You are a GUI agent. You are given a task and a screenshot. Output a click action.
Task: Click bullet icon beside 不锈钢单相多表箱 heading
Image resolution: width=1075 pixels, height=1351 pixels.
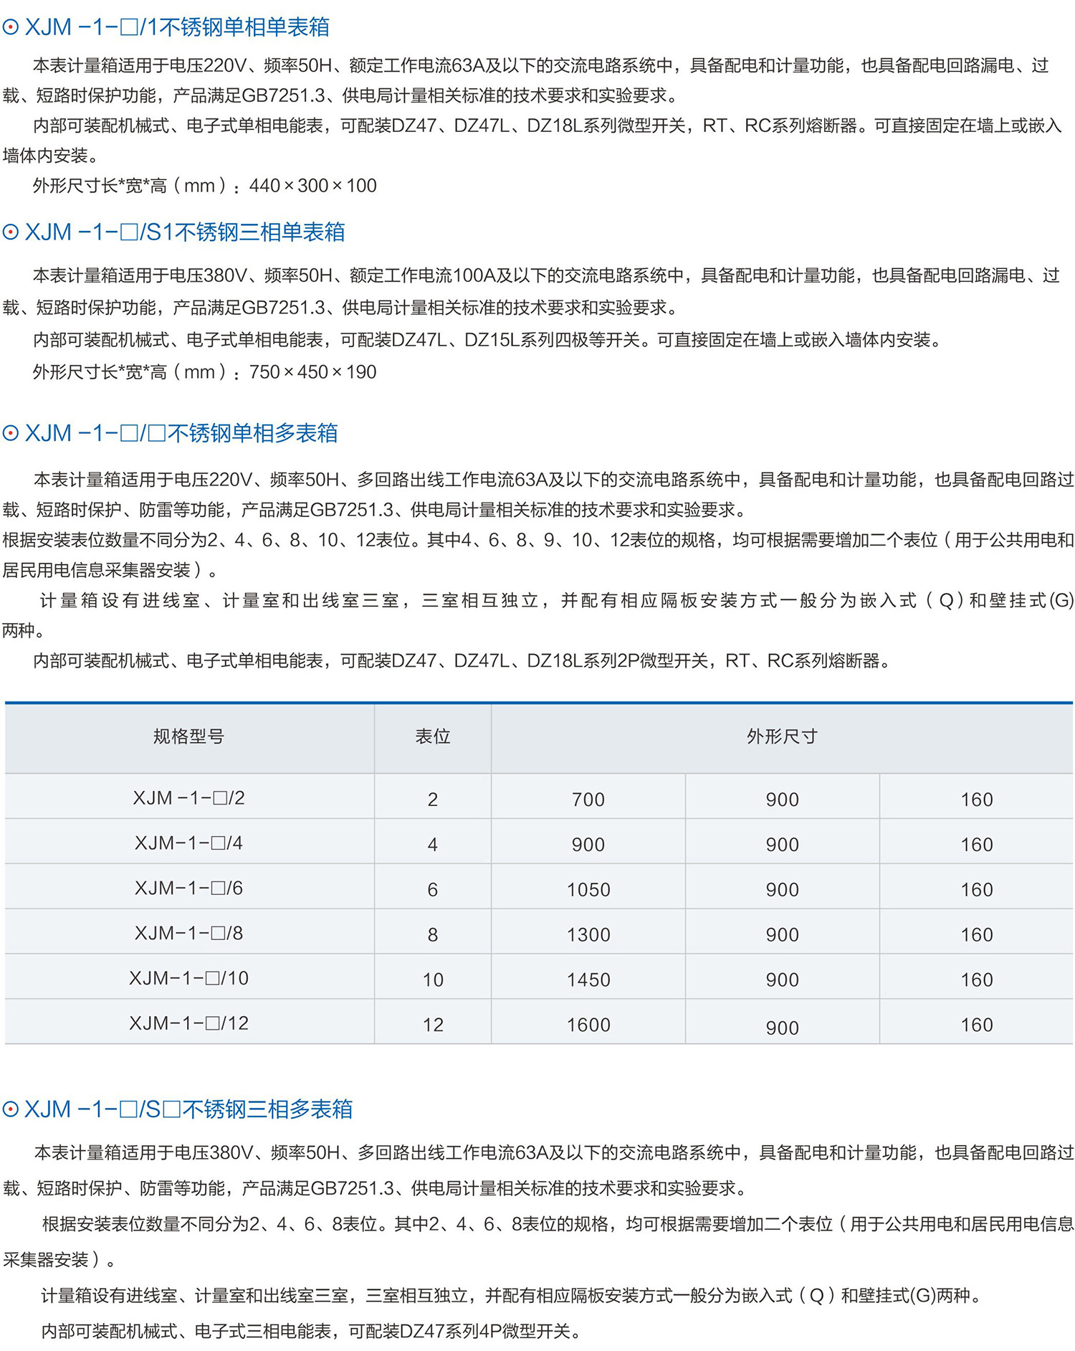point(10,433)
